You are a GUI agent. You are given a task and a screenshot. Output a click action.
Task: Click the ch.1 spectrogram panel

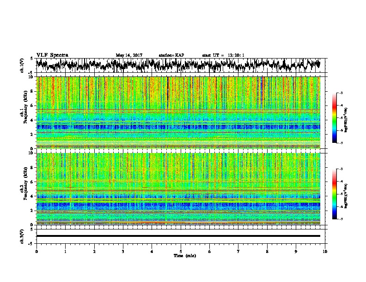pos(178,112)
